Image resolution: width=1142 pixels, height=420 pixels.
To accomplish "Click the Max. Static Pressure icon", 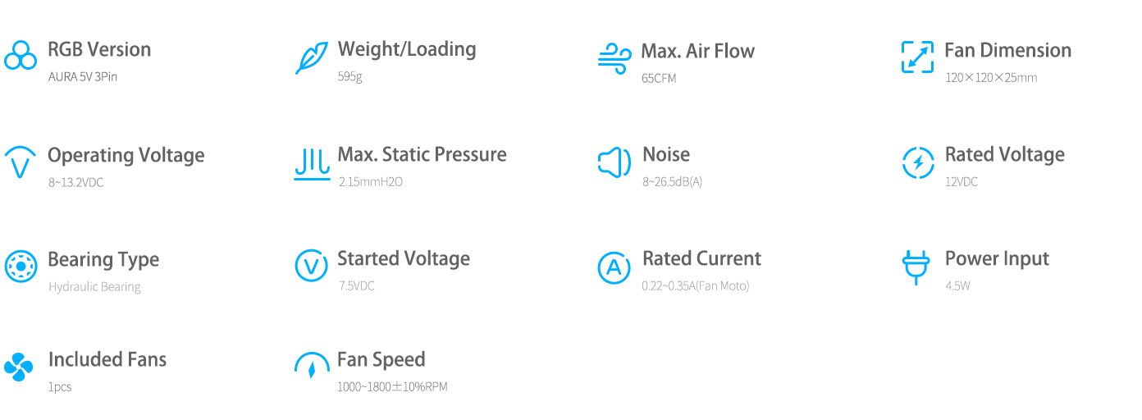I will pos(311,162).
